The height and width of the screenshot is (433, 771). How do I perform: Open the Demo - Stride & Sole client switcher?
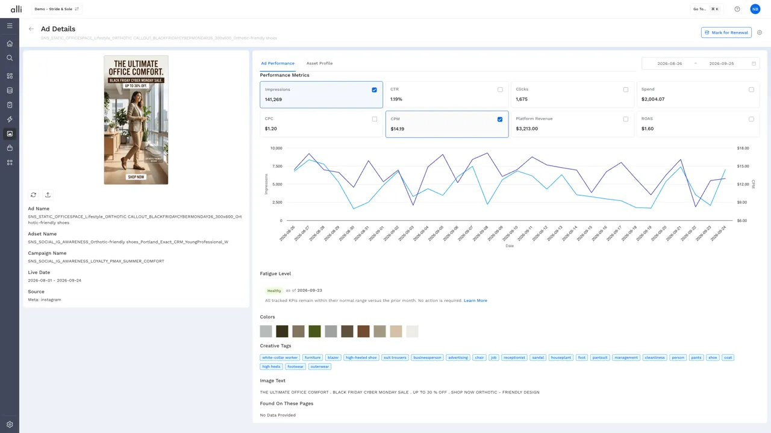point(57,9)
